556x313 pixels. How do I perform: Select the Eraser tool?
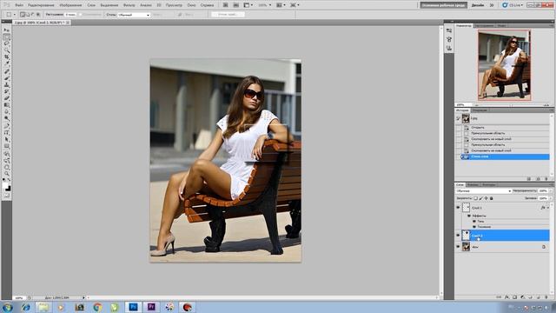coord(7,98)
